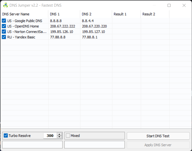The width and height of the screenshot is (192, 151).
Task: Click the Result 1 column header
Action: pyautogui.click(x=126, y=14)
